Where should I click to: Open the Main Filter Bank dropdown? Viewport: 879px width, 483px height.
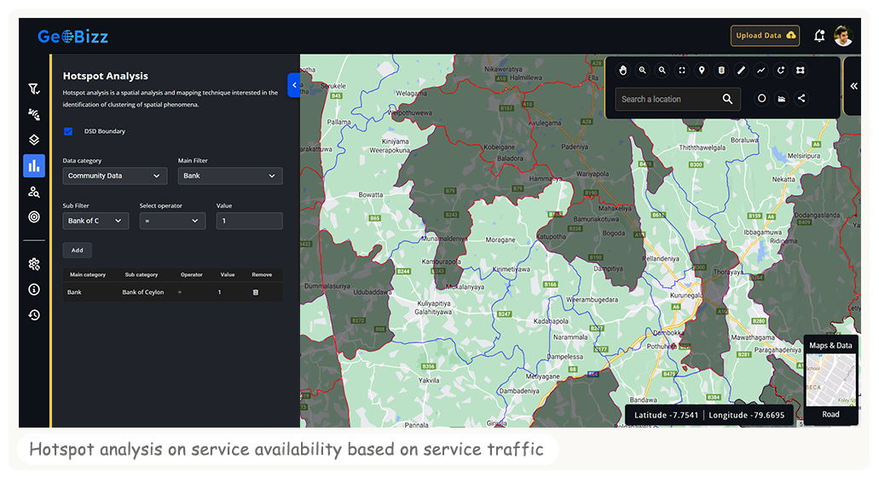[x=230, y=176]
